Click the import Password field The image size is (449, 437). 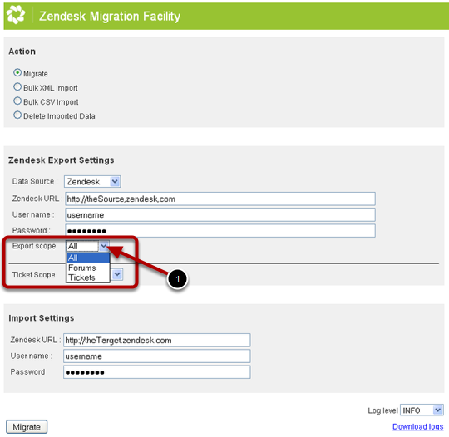pos(157,372)
